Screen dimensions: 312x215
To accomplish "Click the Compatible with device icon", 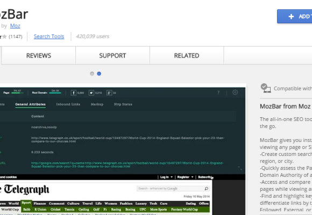I will (x=266, y=88).
